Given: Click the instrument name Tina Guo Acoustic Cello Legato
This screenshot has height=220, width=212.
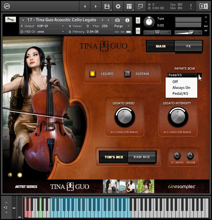Looking at the screenshot, I should point(62,20).
